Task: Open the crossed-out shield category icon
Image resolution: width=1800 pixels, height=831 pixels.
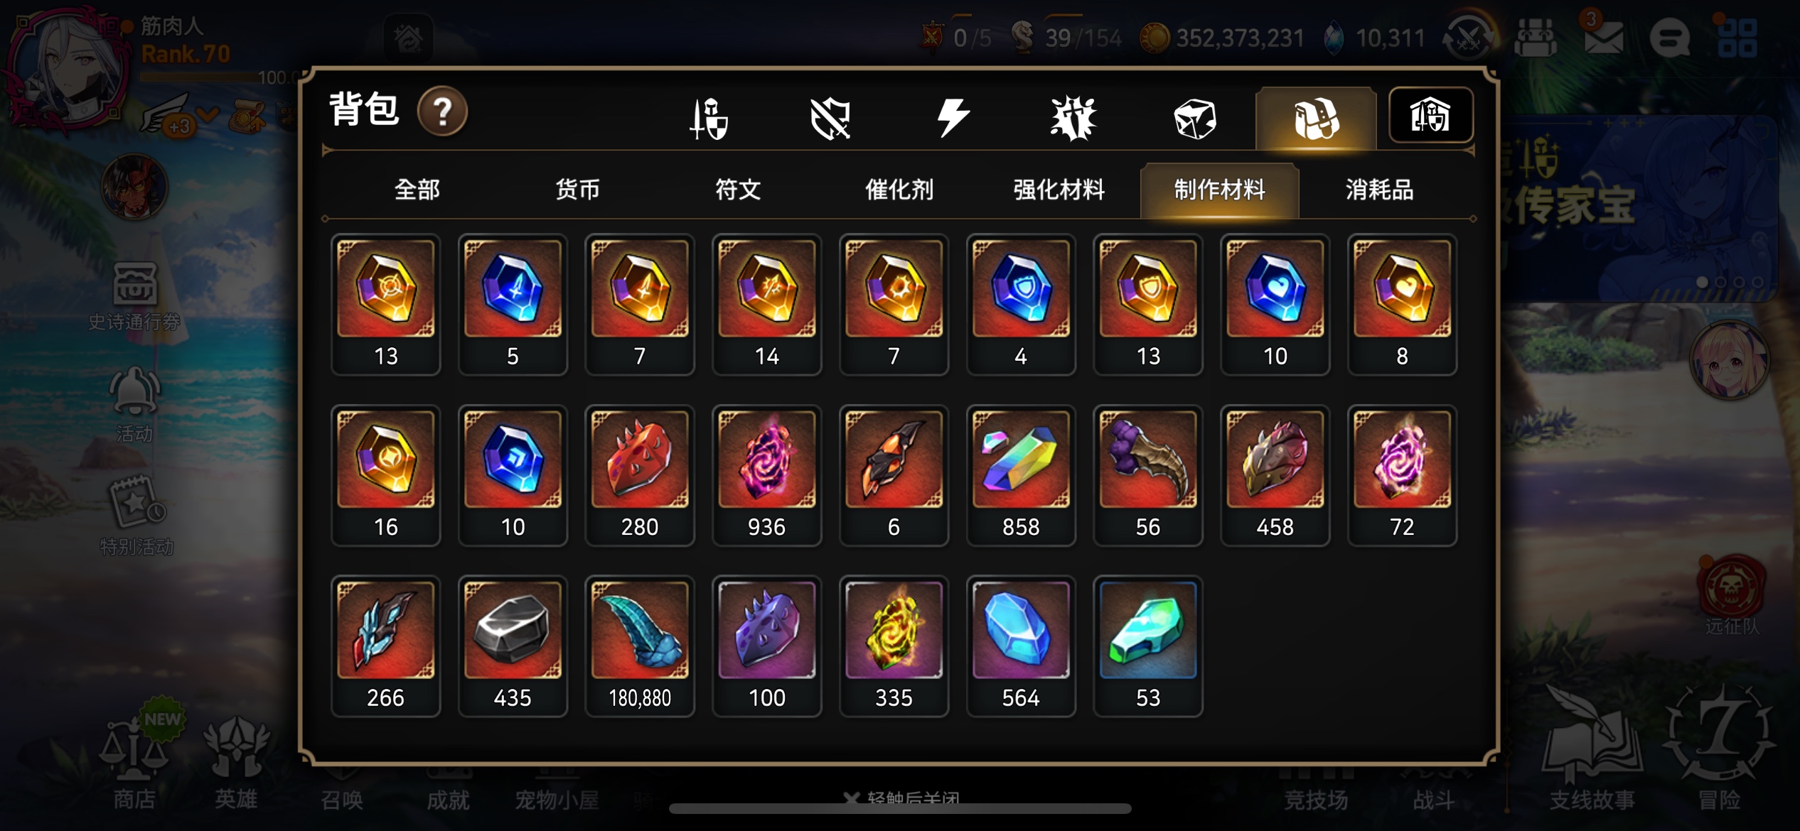Action: [x=830, y=118]
